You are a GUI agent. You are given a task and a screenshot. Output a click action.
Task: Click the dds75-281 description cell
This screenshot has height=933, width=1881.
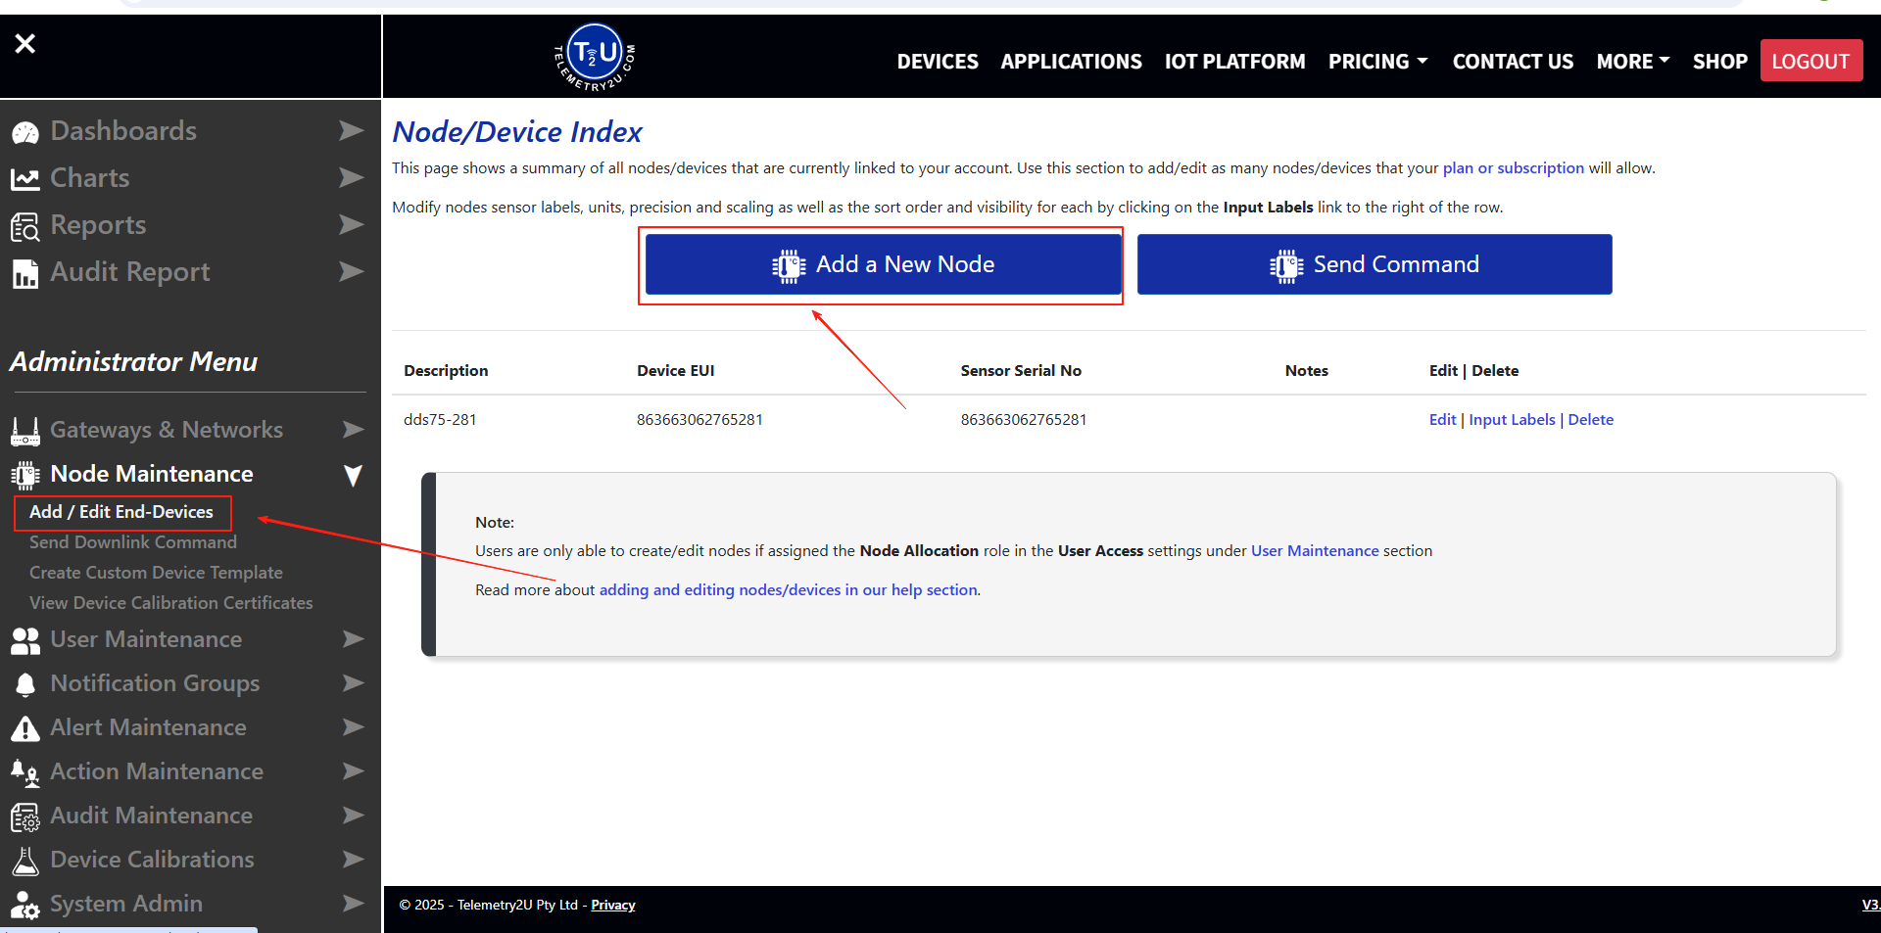(440, 420)
